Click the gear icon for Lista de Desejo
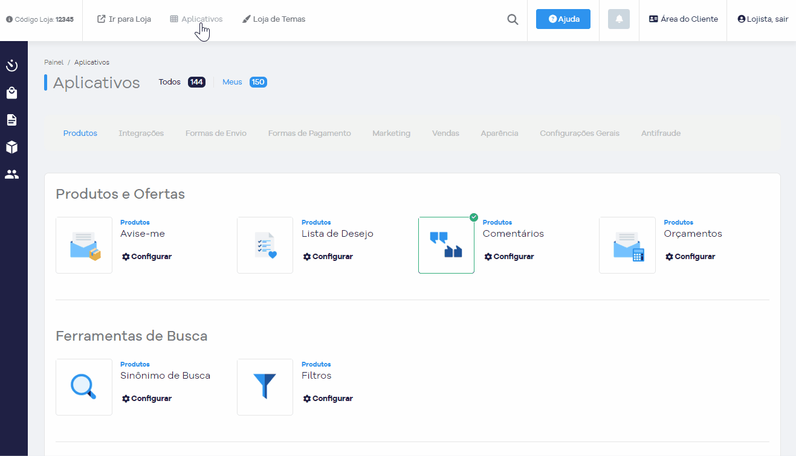The height and width of the screenshot is (456, 796). (x=307, y=257)
